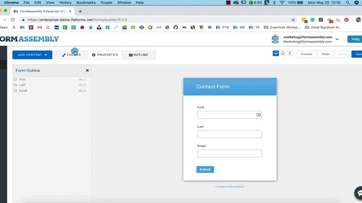Click the autofill icon in First field

(x=258, y=115)
